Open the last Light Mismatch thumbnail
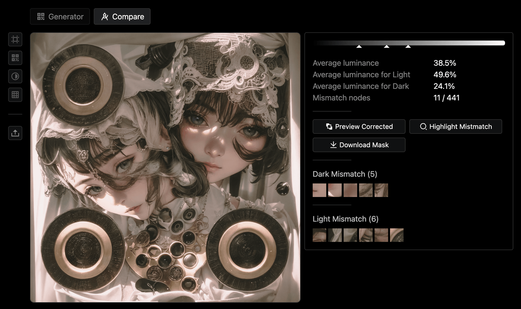Viewport: 521px width, 309px height. [x=397, y=235]
